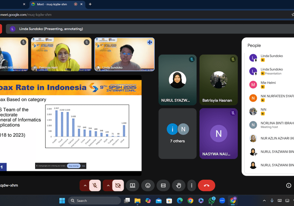
Task: Launch Zoom from the taskbar
Action: [x=222, y=200]
